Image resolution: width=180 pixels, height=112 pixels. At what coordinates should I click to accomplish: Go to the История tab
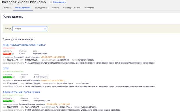(x=89, y=8)
